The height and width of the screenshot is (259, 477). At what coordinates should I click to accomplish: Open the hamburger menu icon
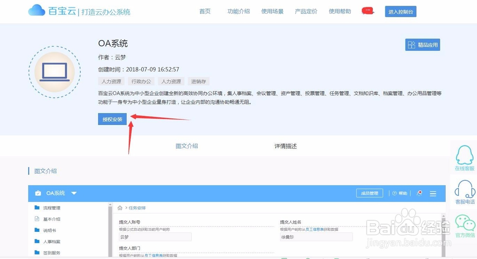coord(433,194)
